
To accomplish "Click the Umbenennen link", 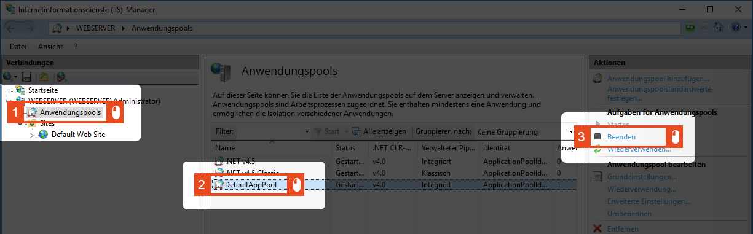I will coord(629,214).
